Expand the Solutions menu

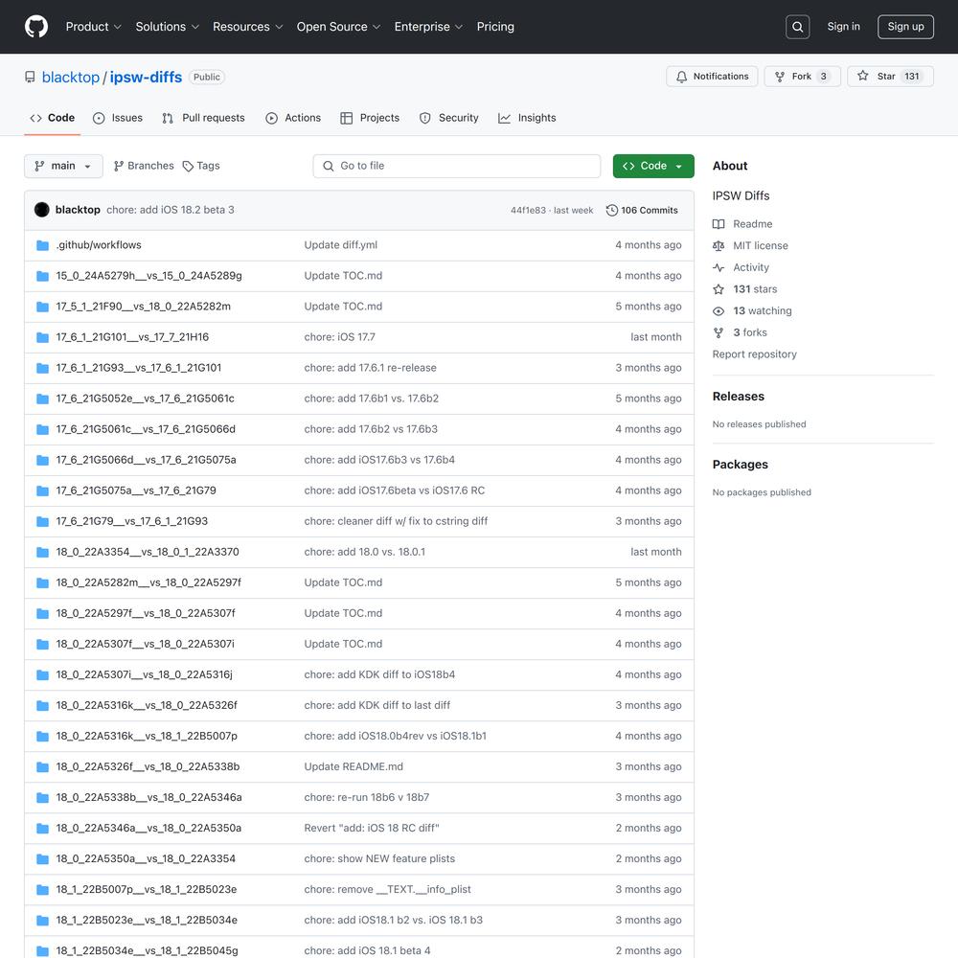(x=168, y=27)
